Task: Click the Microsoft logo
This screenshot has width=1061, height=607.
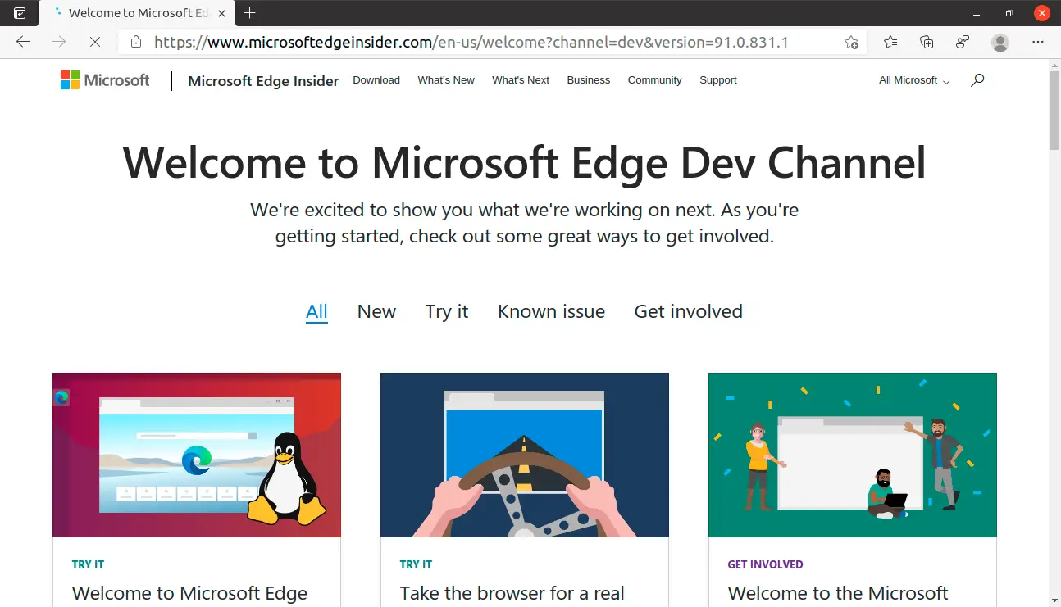Action: [105, 79]
